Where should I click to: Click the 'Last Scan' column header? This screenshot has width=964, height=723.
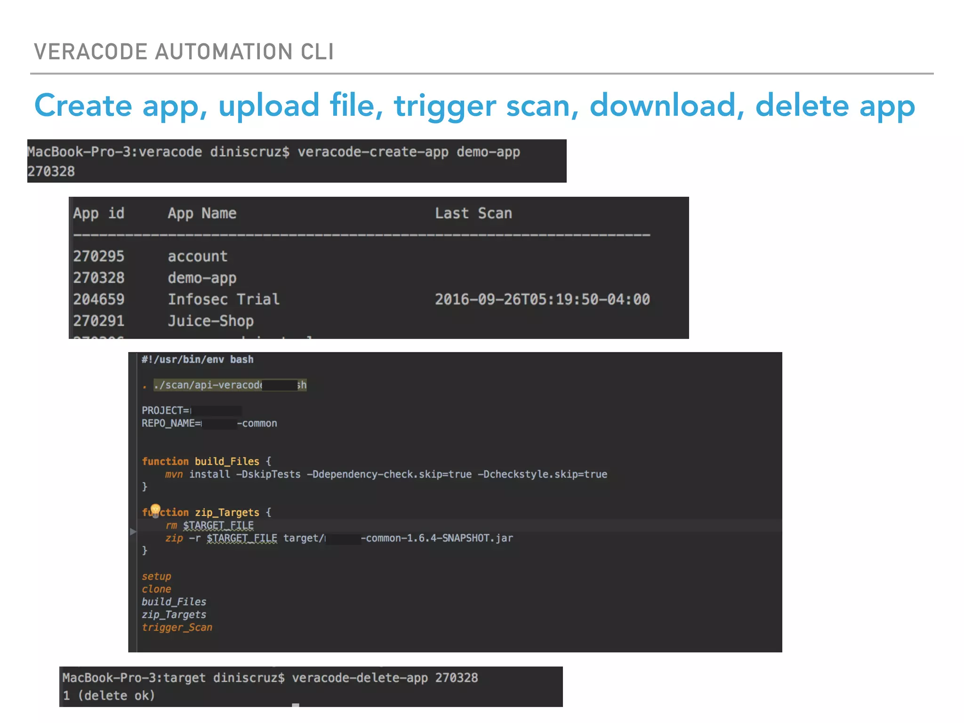[473, 213]
